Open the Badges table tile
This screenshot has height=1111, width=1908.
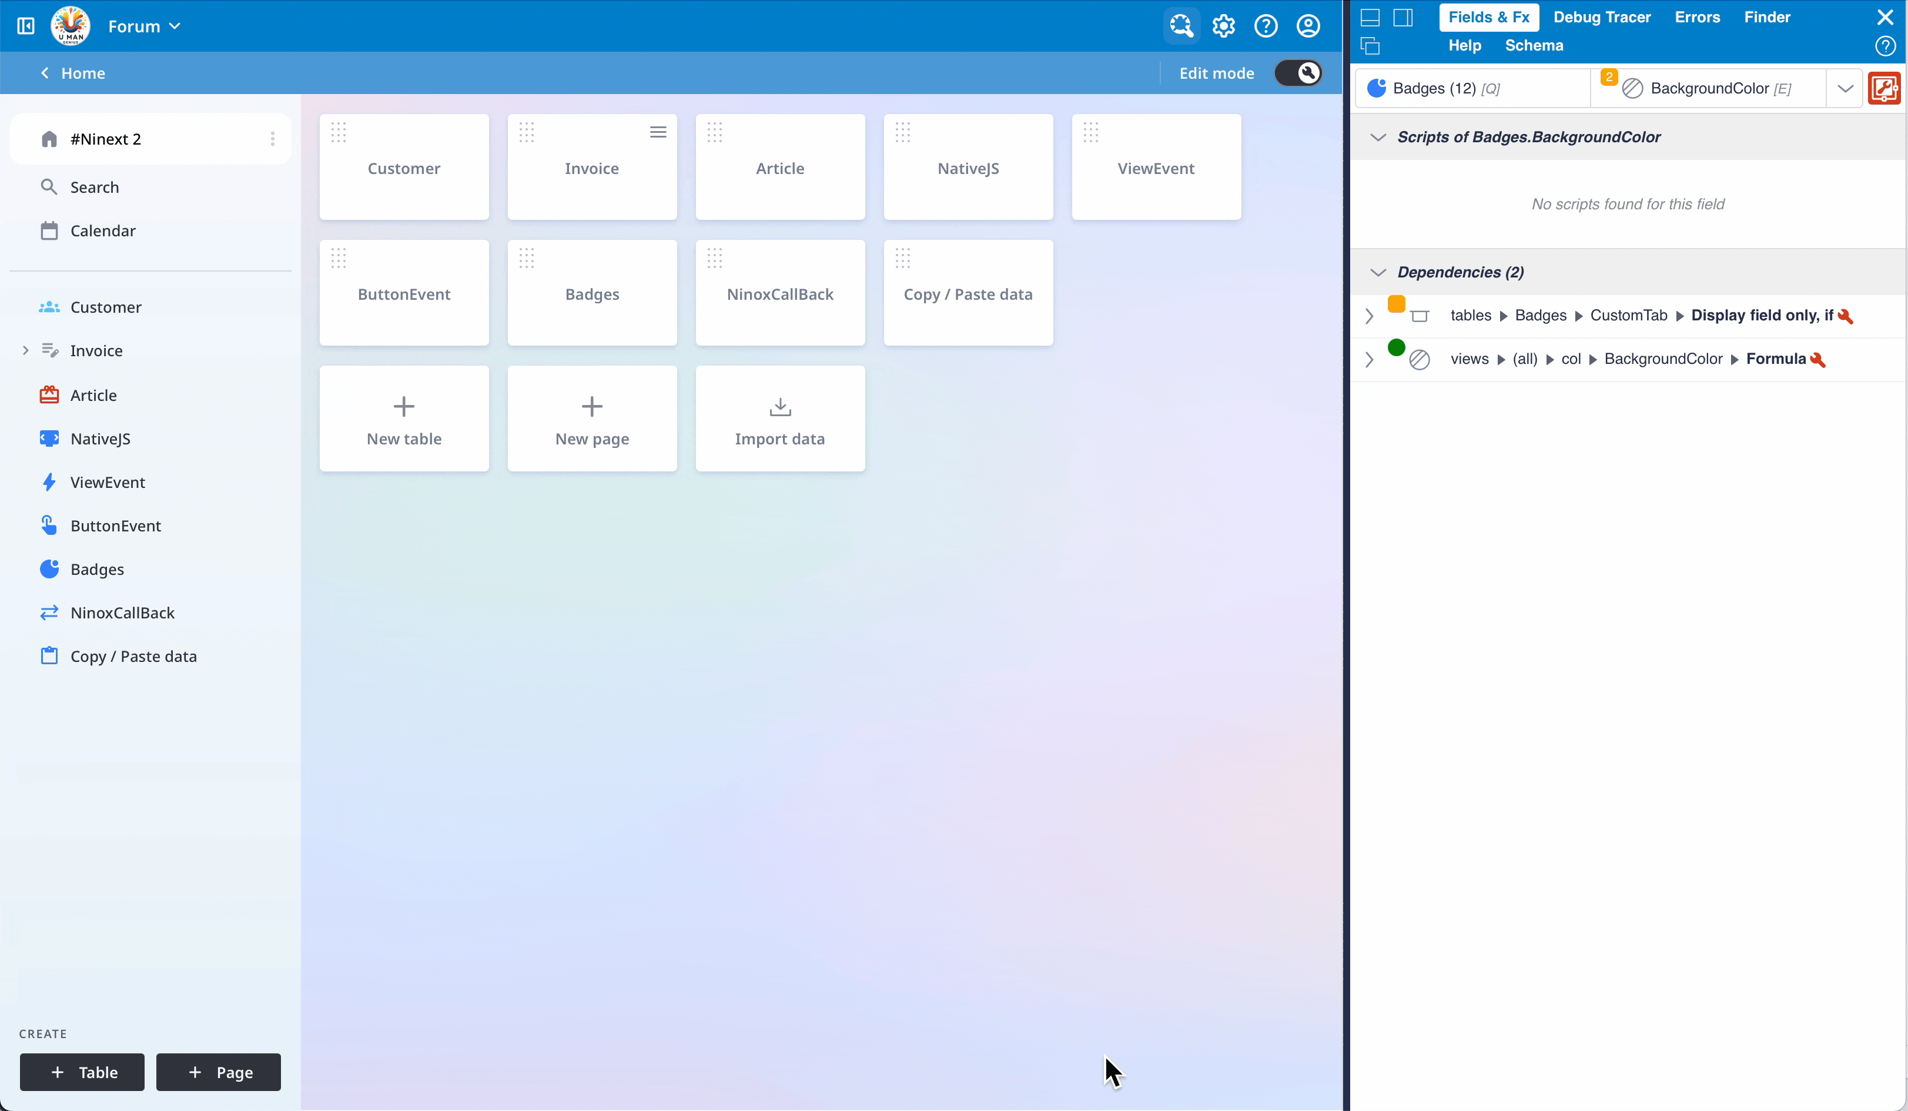pyautogui.click(x=592, y=293)
